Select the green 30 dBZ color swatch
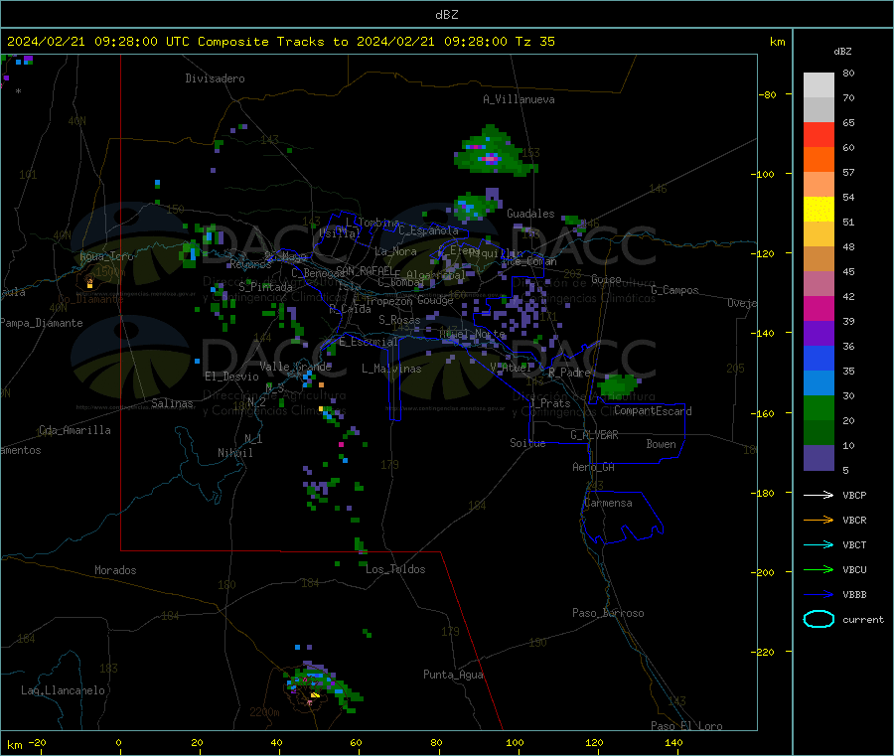 [819, 407]
